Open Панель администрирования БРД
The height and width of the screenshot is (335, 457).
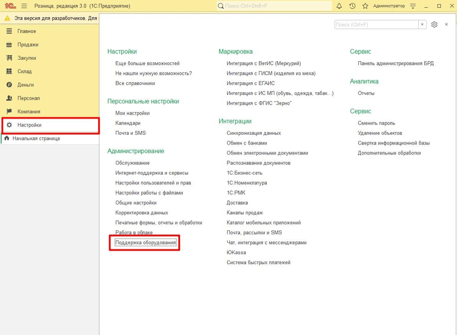point(396,64)
